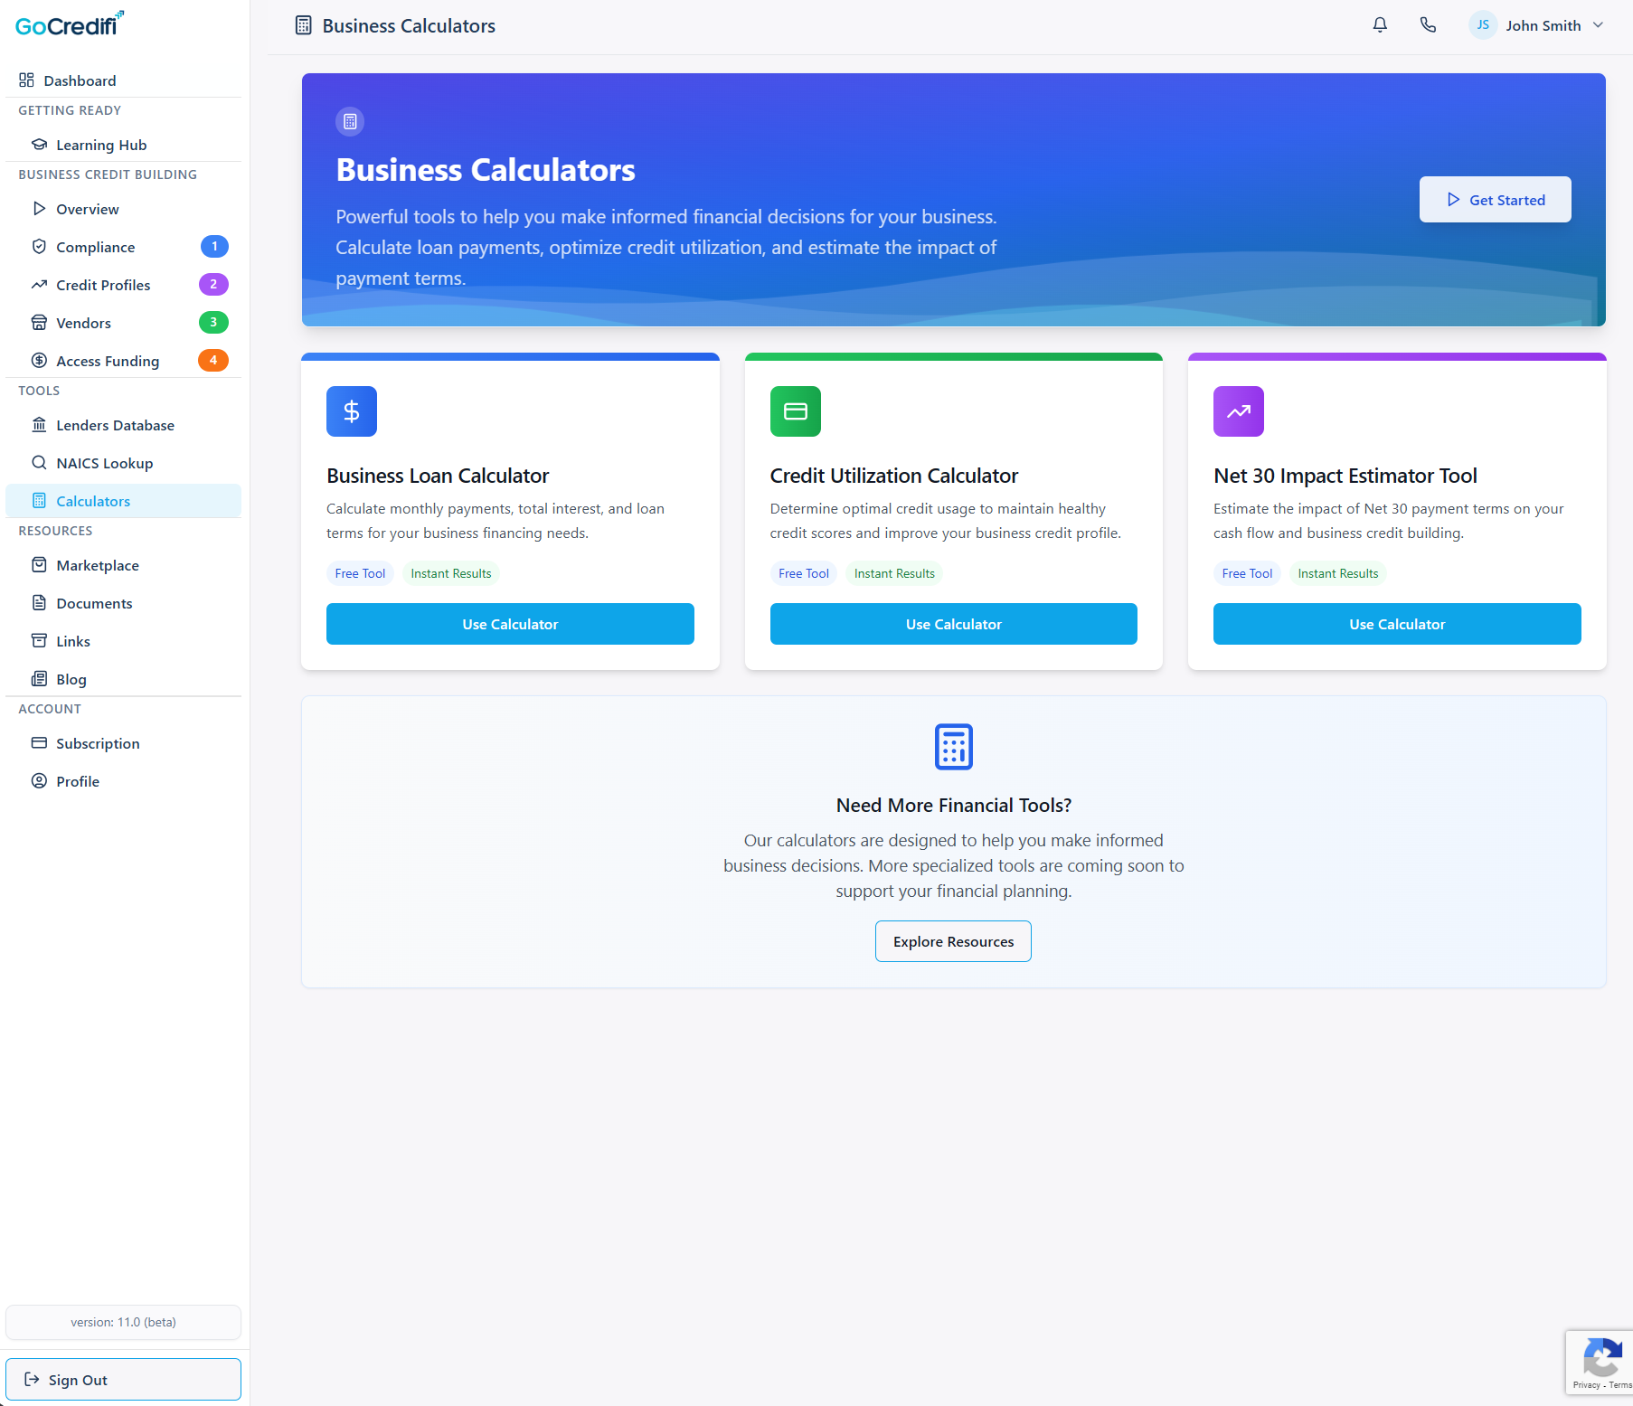Select Calculators in the sidebar navigation

(x=94, y=500)
